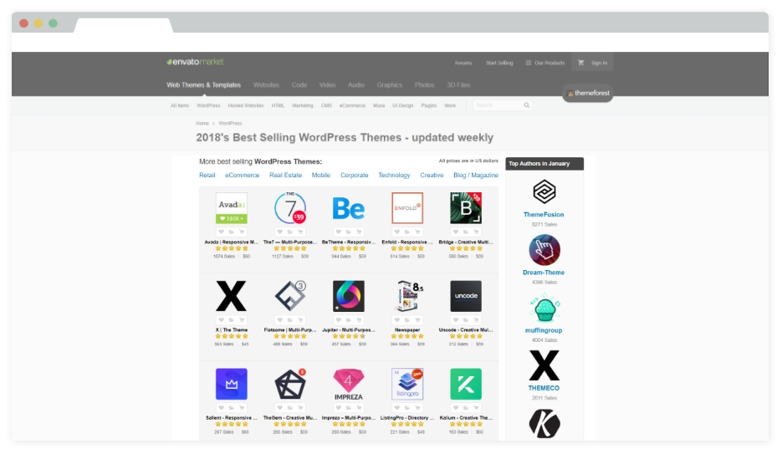Screen dimensions: 782x454
Task: Add Enfold theme to cart icon
Action: click(418, 232)
